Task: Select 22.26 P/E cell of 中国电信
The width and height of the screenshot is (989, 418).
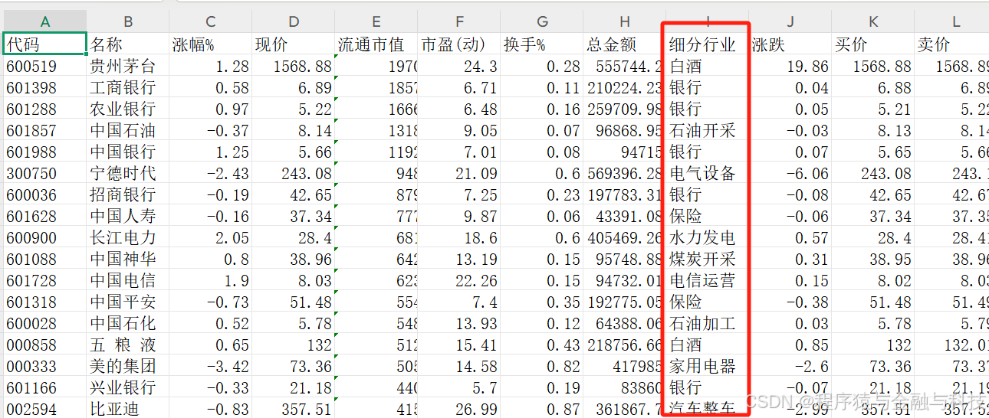Action: pos(459,280)
